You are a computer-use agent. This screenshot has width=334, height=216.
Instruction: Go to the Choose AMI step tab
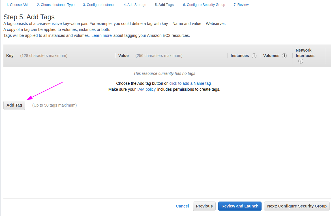[x=17, y=5]
